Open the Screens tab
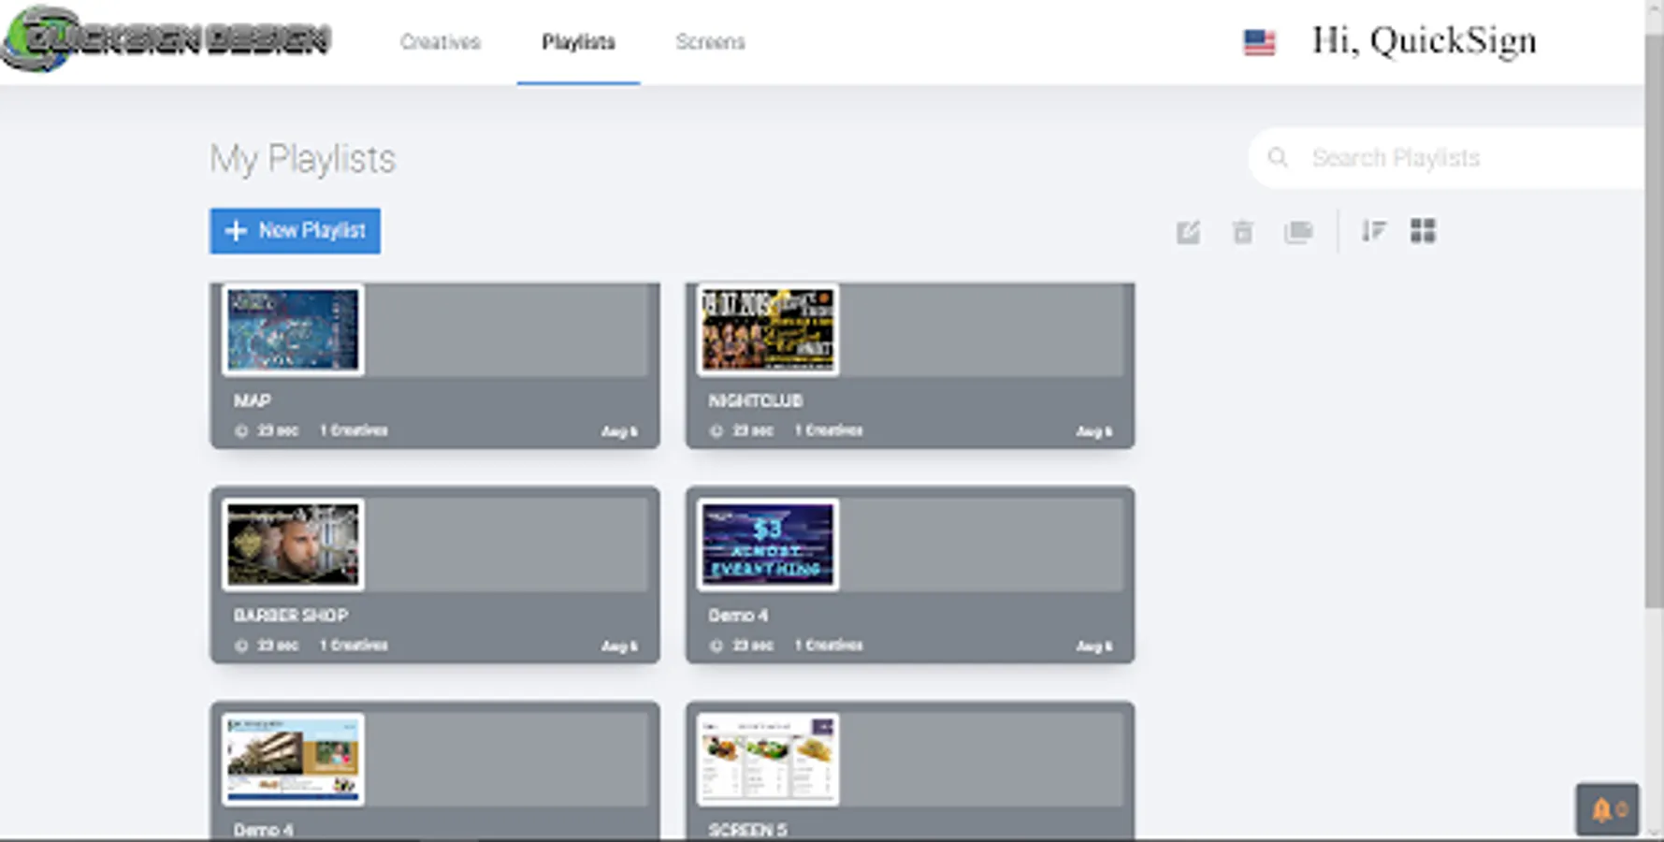The height and width of the screenshot is (842, 1664). pos(710,42)
